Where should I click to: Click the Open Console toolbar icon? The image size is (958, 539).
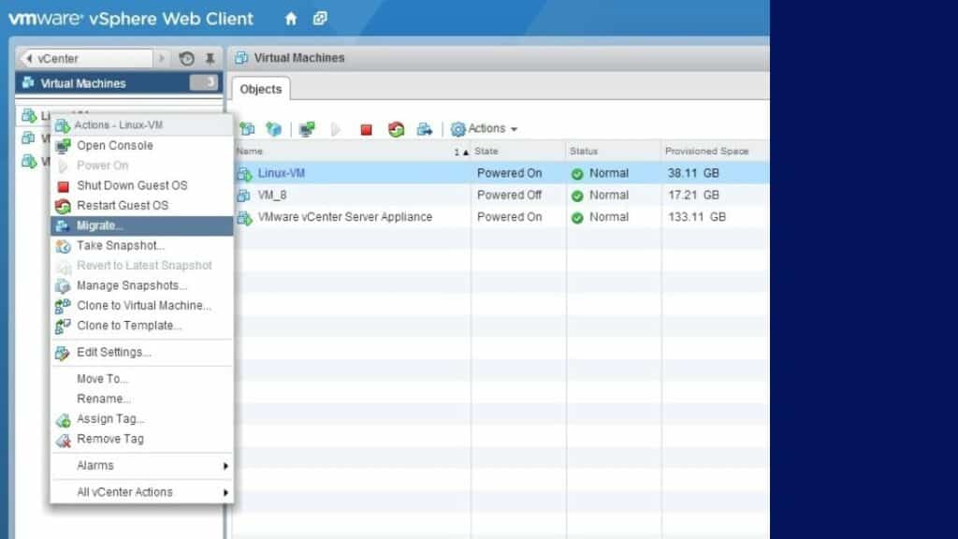coord(307,128)
